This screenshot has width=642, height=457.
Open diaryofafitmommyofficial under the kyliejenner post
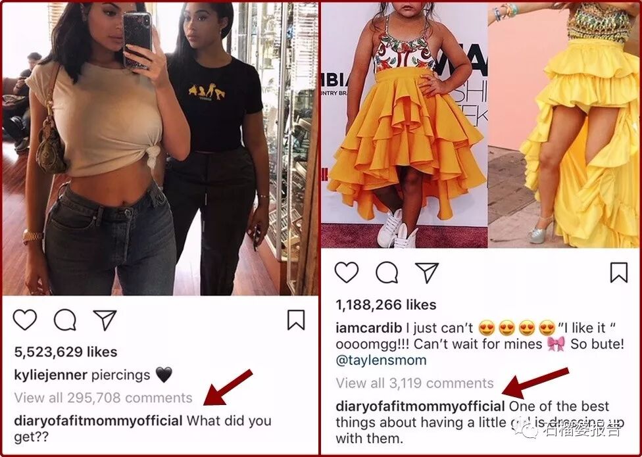tap(98, 421)
